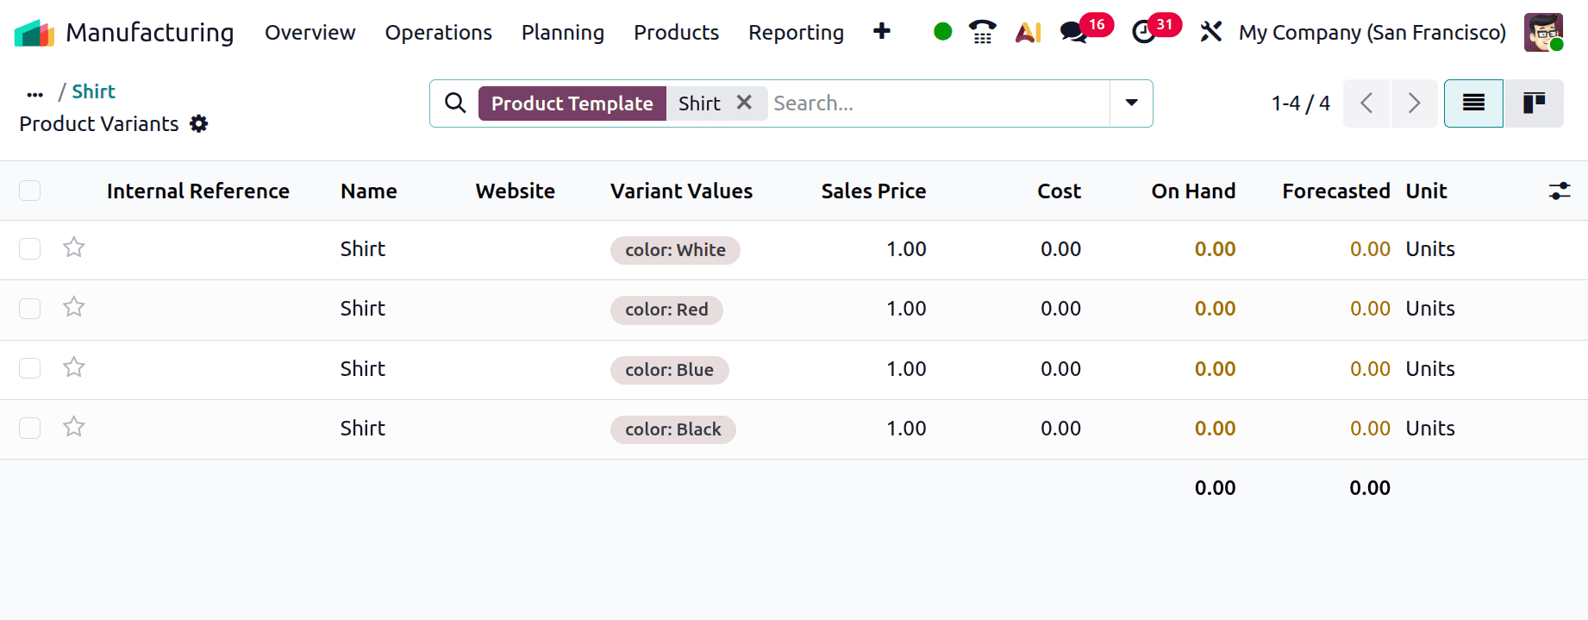Sort by Name column header
1588x620 pixels.
click(x=368, y=191)
